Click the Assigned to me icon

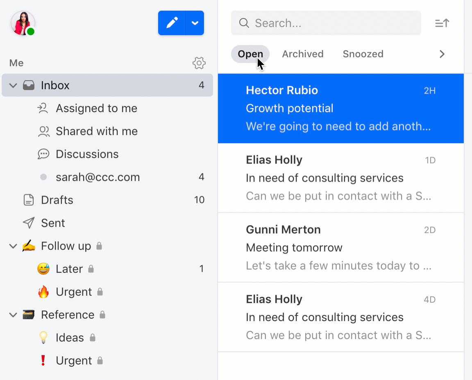43,108
